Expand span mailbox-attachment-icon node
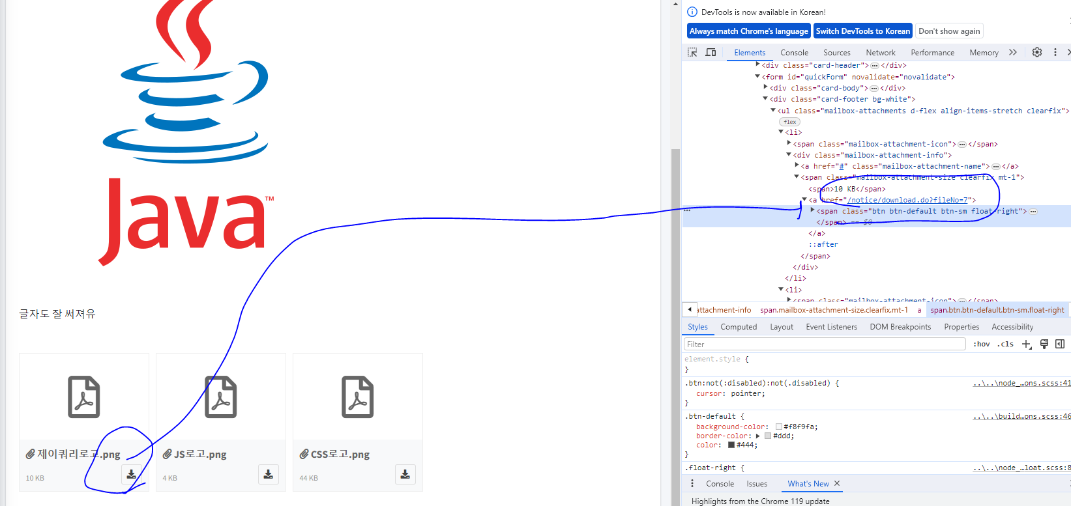The width and height of the screenshot is (1071, 506). (789, 143)
